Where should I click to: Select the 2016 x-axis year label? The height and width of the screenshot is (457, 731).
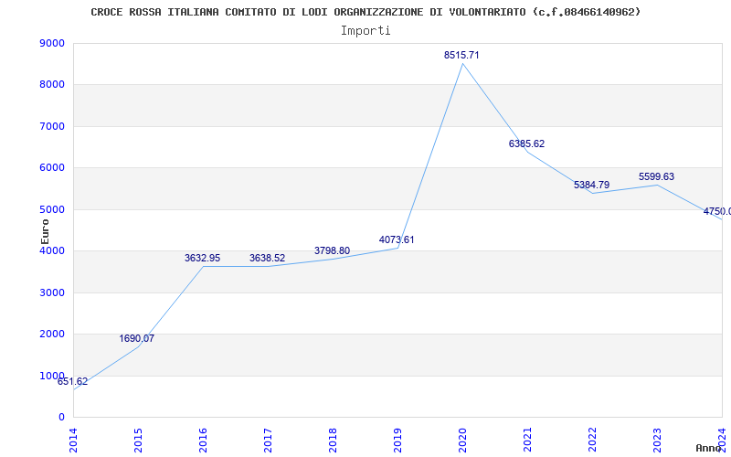(x=203, y=441)
